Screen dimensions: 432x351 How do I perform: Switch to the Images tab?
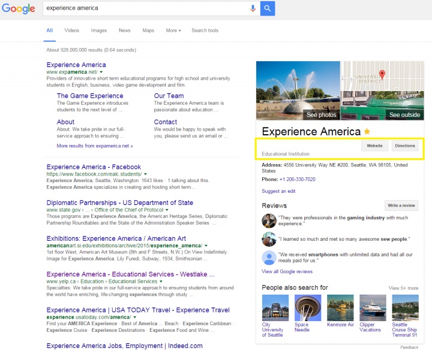click(x=99, y=31)
